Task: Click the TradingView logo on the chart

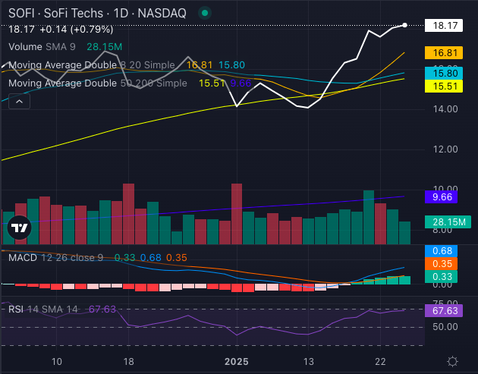Action: 18,228
